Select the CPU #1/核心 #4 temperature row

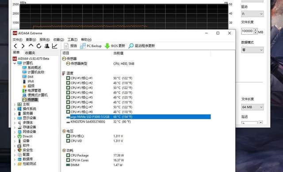(138, 92)
